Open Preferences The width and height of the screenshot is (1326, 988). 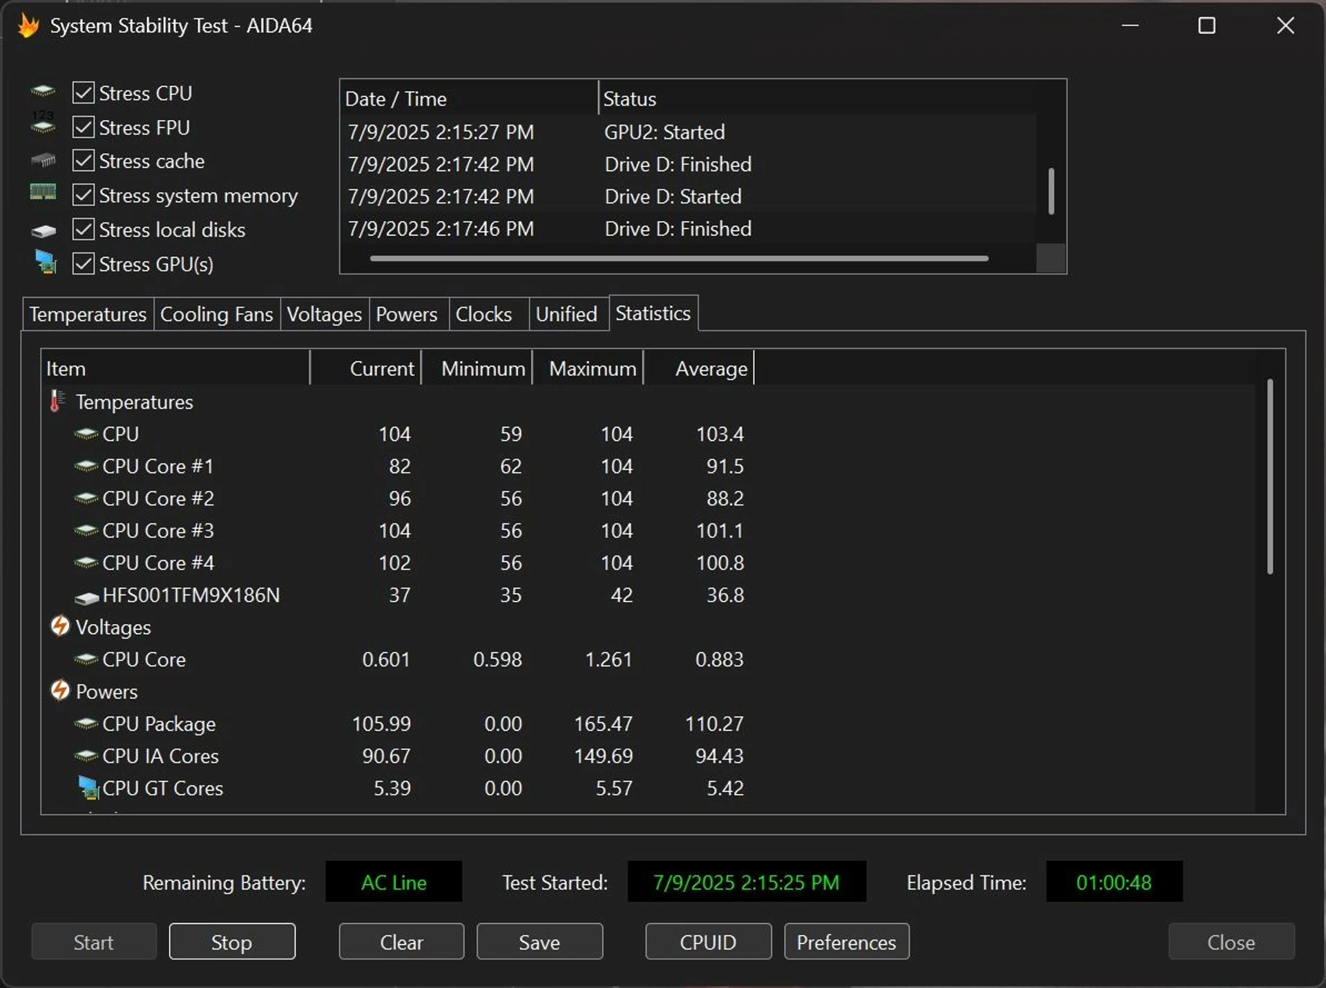pos(847,942)
